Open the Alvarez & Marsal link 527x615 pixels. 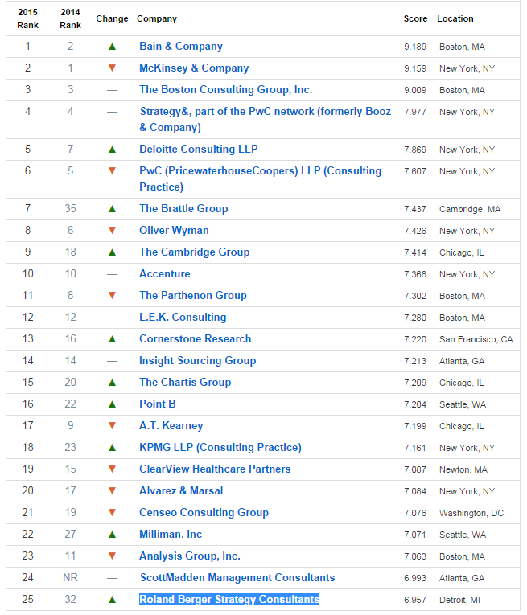[181, 490]
